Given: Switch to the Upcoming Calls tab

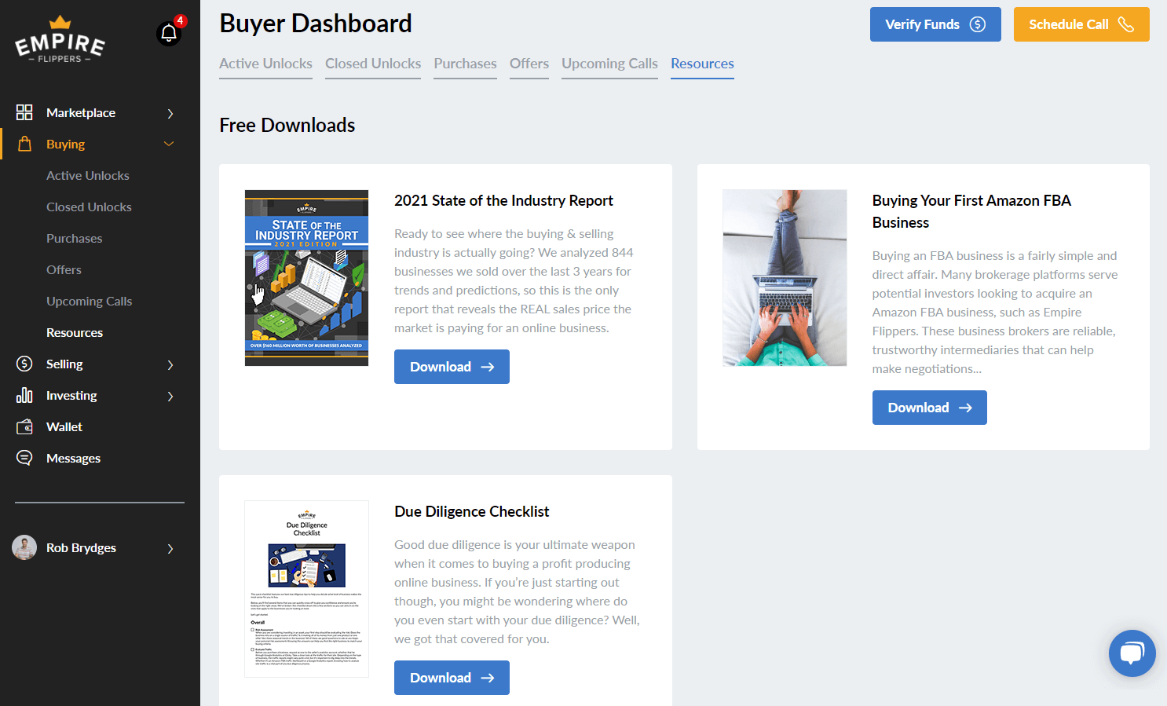Looking at the screenshot, I should point(609,64).
